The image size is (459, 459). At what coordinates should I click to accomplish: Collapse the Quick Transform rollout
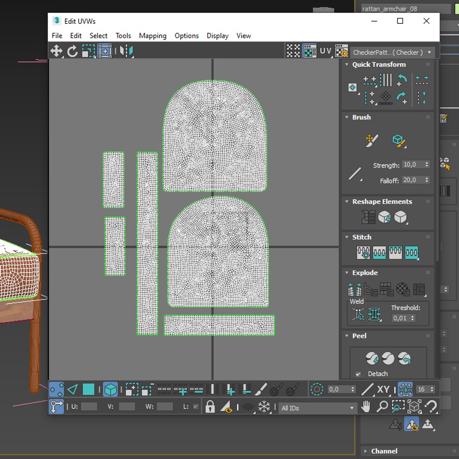tap(347, 65)
